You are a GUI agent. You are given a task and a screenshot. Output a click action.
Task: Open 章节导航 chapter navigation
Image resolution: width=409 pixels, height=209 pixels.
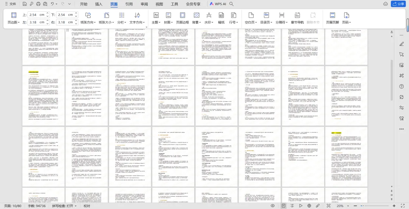point(297,18)
